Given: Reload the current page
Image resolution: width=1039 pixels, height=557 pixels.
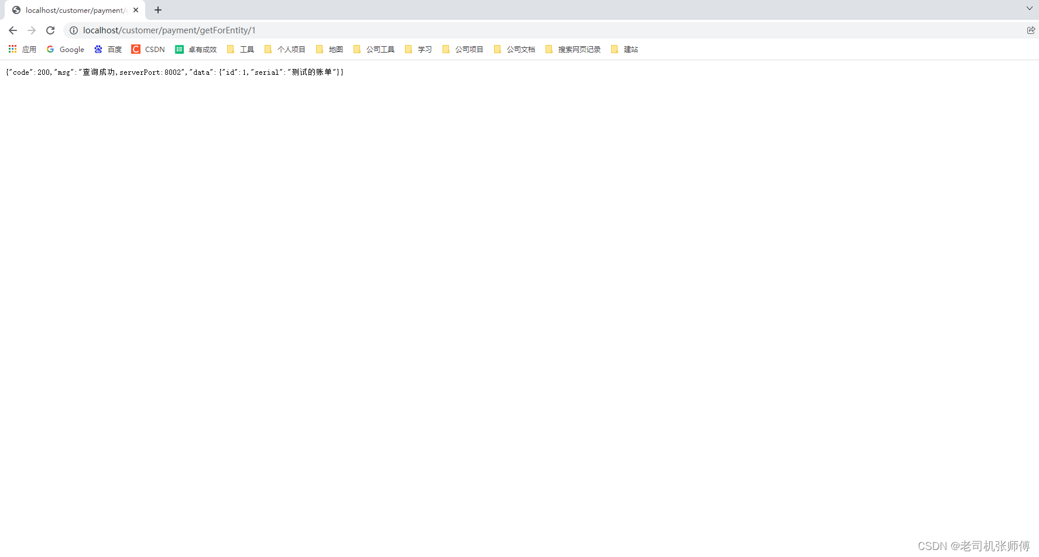Looking at the screenshot, I should pos(50,30).
